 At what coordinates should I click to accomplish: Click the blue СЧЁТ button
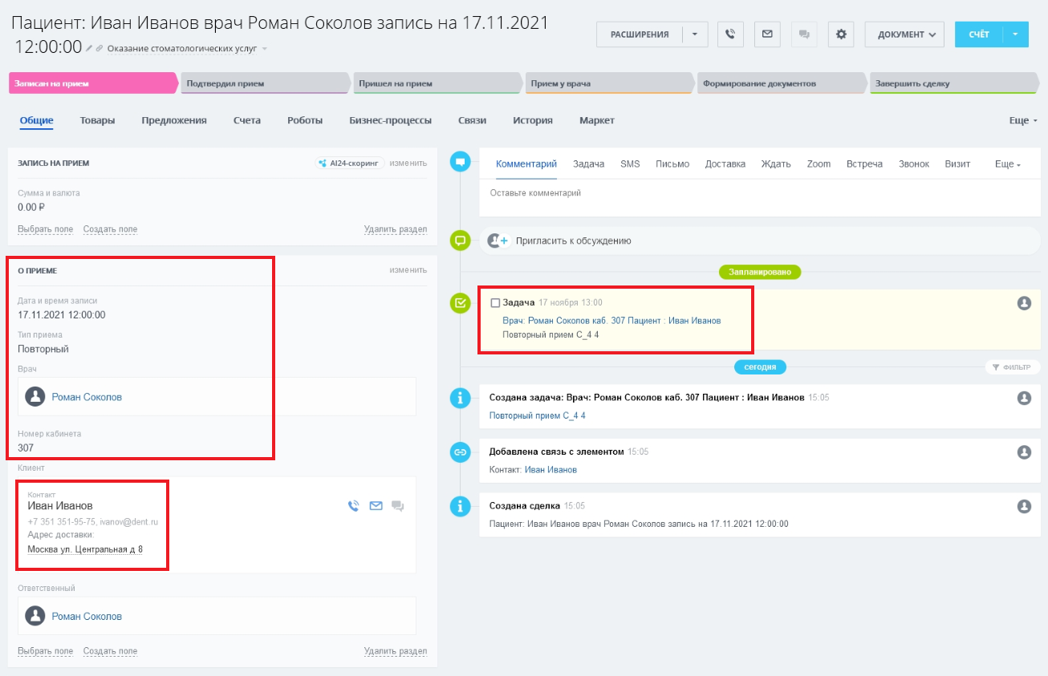[978, 34]
